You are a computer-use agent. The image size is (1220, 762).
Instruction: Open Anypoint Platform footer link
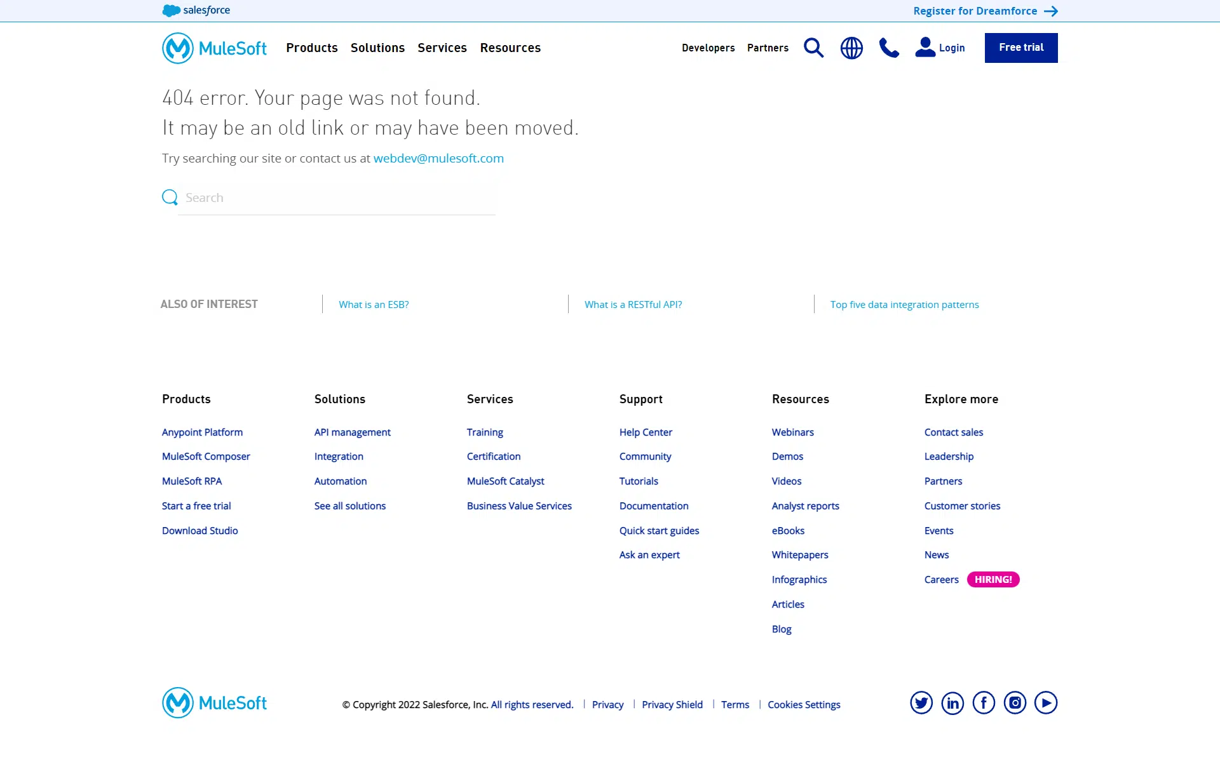[202, 432]
